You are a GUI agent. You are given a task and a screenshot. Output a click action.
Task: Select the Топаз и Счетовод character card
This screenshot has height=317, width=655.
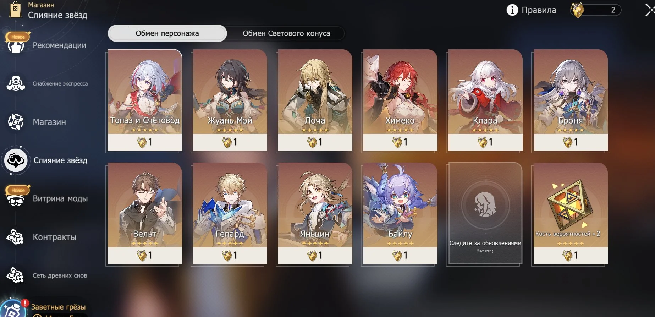[x=145, y=100]
